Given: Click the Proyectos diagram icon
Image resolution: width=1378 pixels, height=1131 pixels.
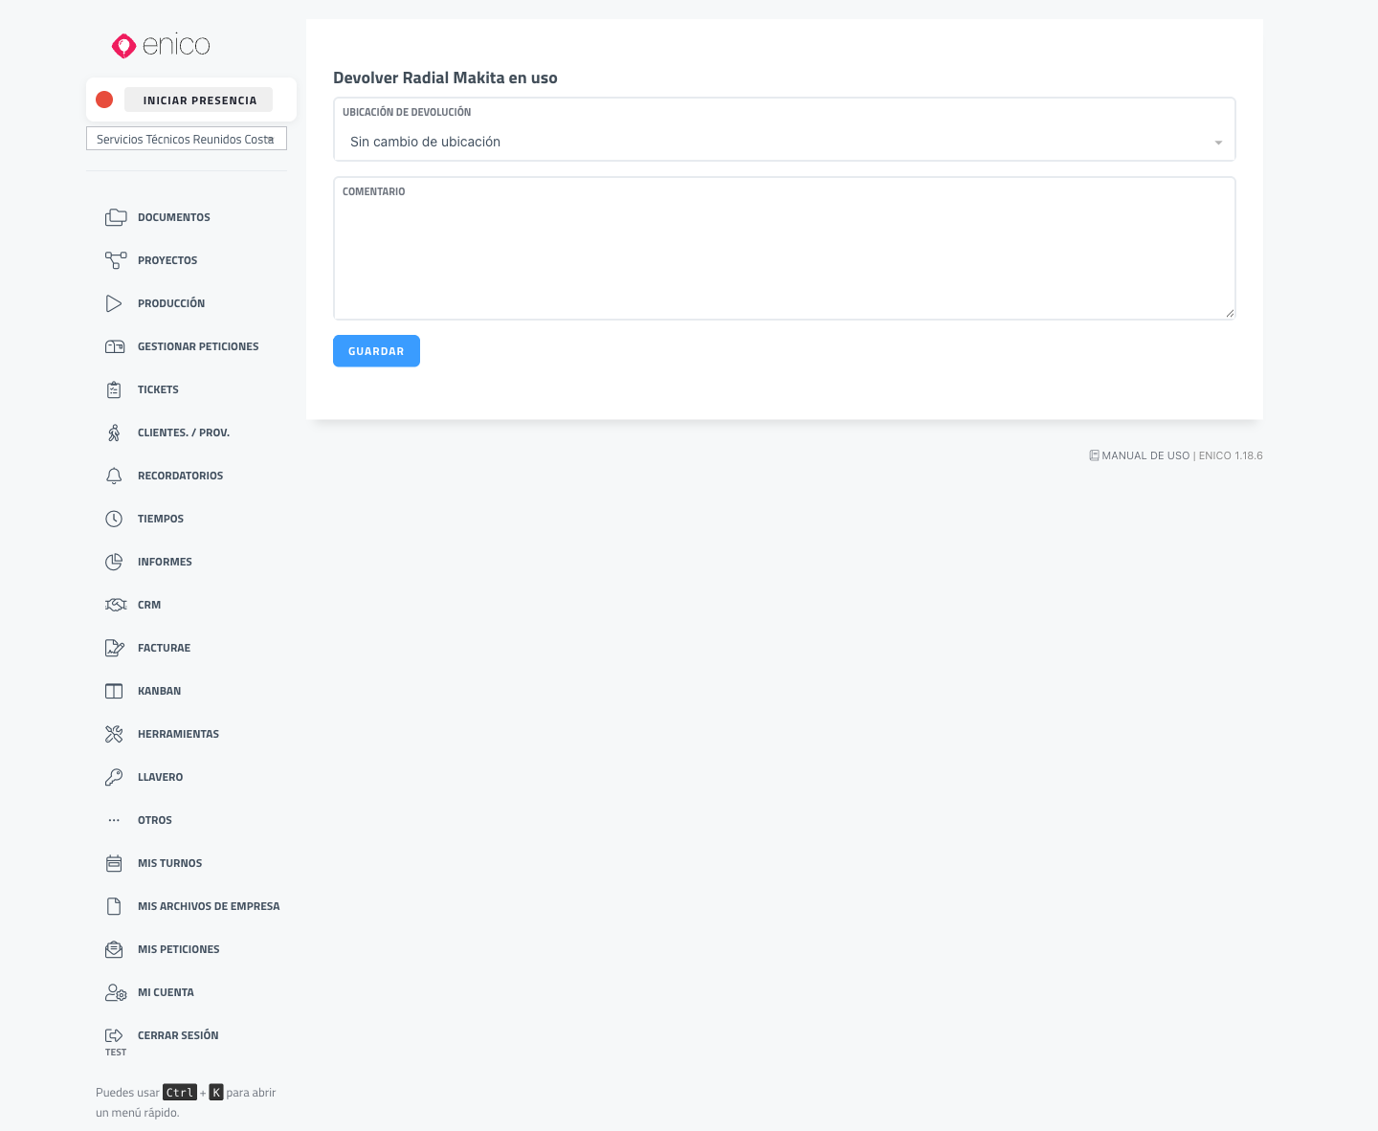Looking at the screenshot, I should 115,260.
